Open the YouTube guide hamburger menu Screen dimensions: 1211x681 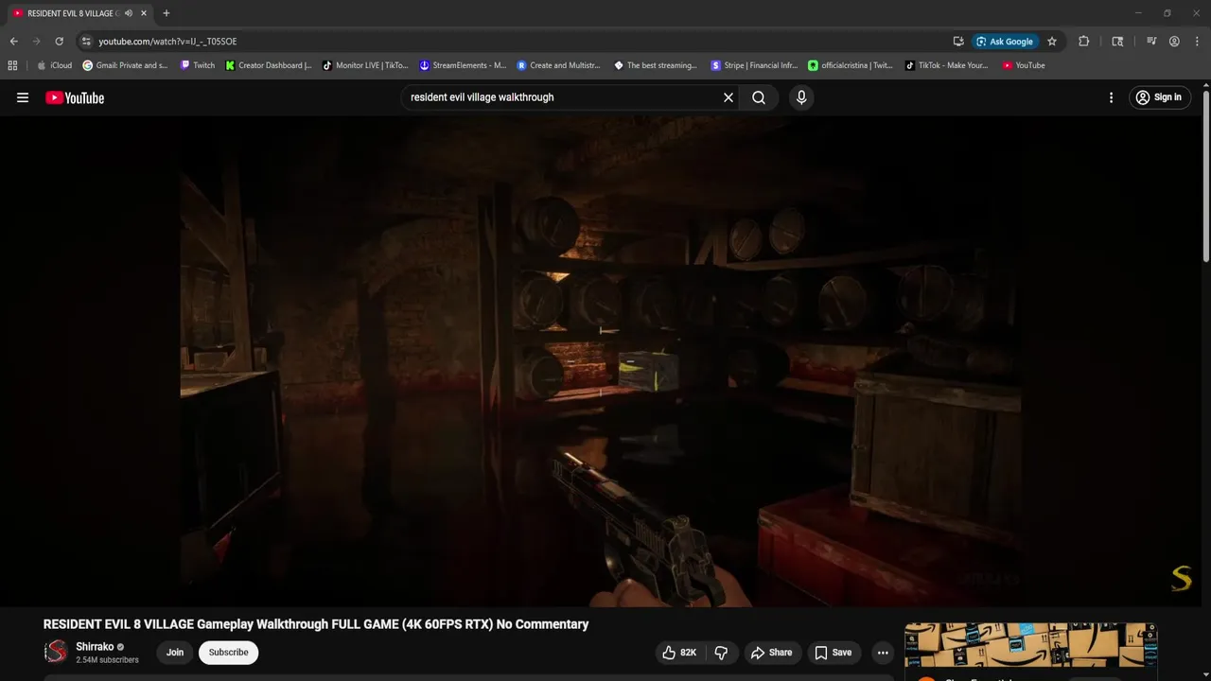coord(23,97)
